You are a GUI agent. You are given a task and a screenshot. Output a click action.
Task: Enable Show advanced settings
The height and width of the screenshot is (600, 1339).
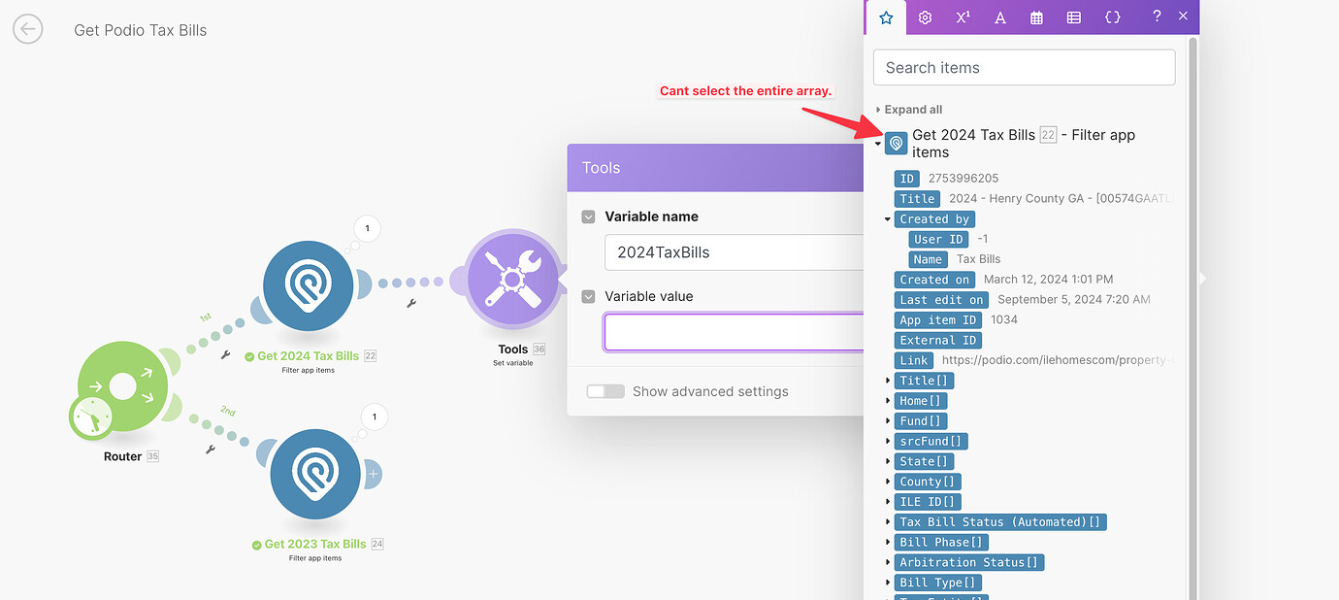(x=605, y=391)
